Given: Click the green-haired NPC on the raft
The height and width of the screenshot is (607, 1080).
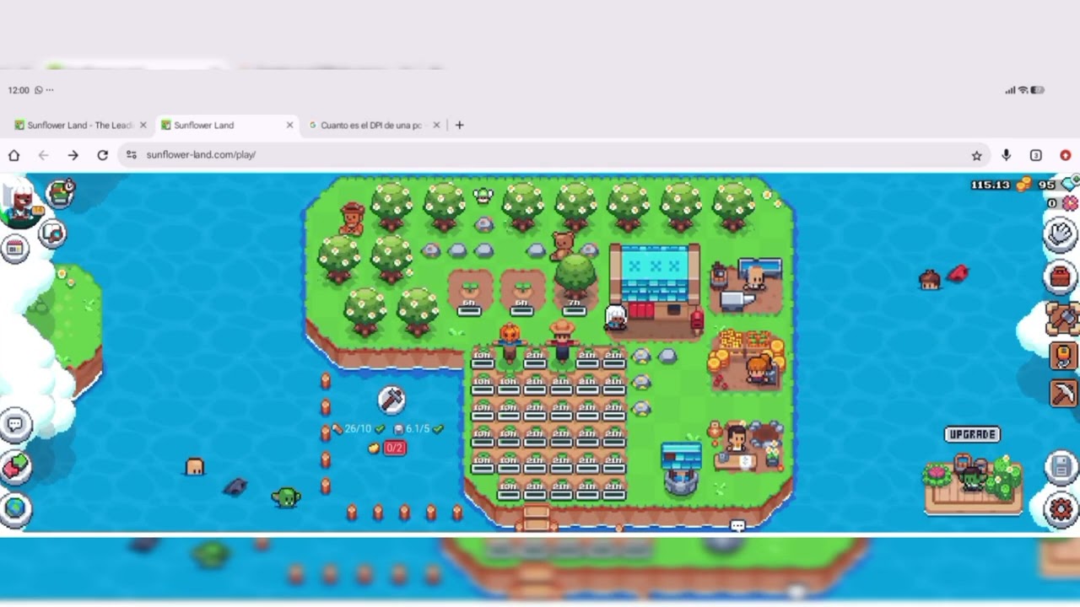Looking at the screenshot, I should coord(971,477).
